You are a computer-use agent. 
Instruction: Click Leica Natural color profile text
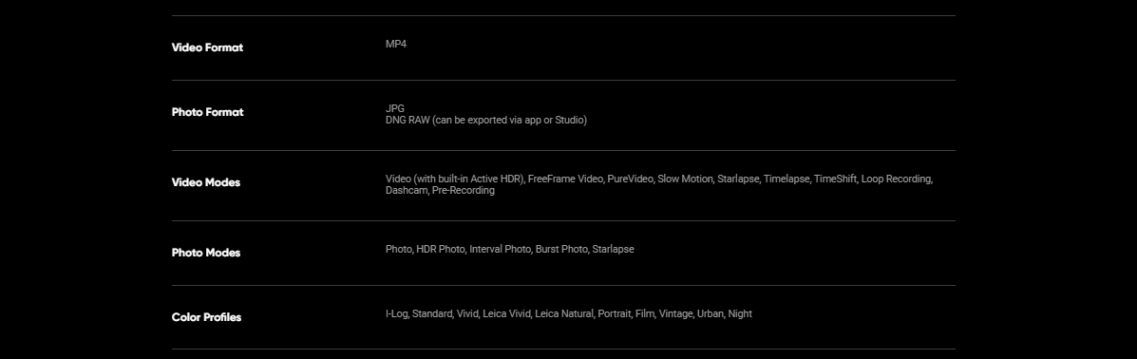564,313
